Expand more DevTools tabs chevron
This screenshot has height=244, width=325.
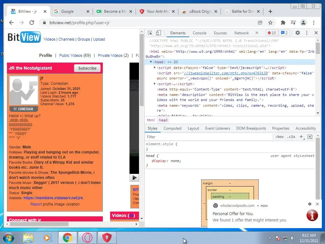(257, 33)
